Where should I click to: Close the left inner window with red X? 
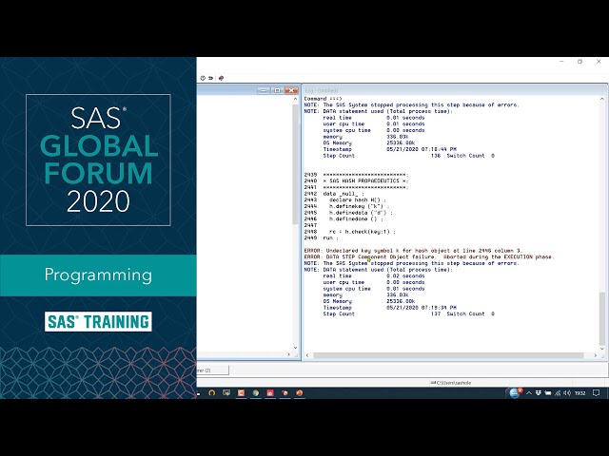pos(291,90)
